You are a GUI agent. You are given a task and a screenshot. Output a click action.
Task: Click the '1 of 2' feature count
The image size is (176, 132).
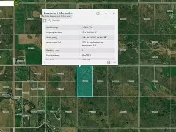[114, 62]
